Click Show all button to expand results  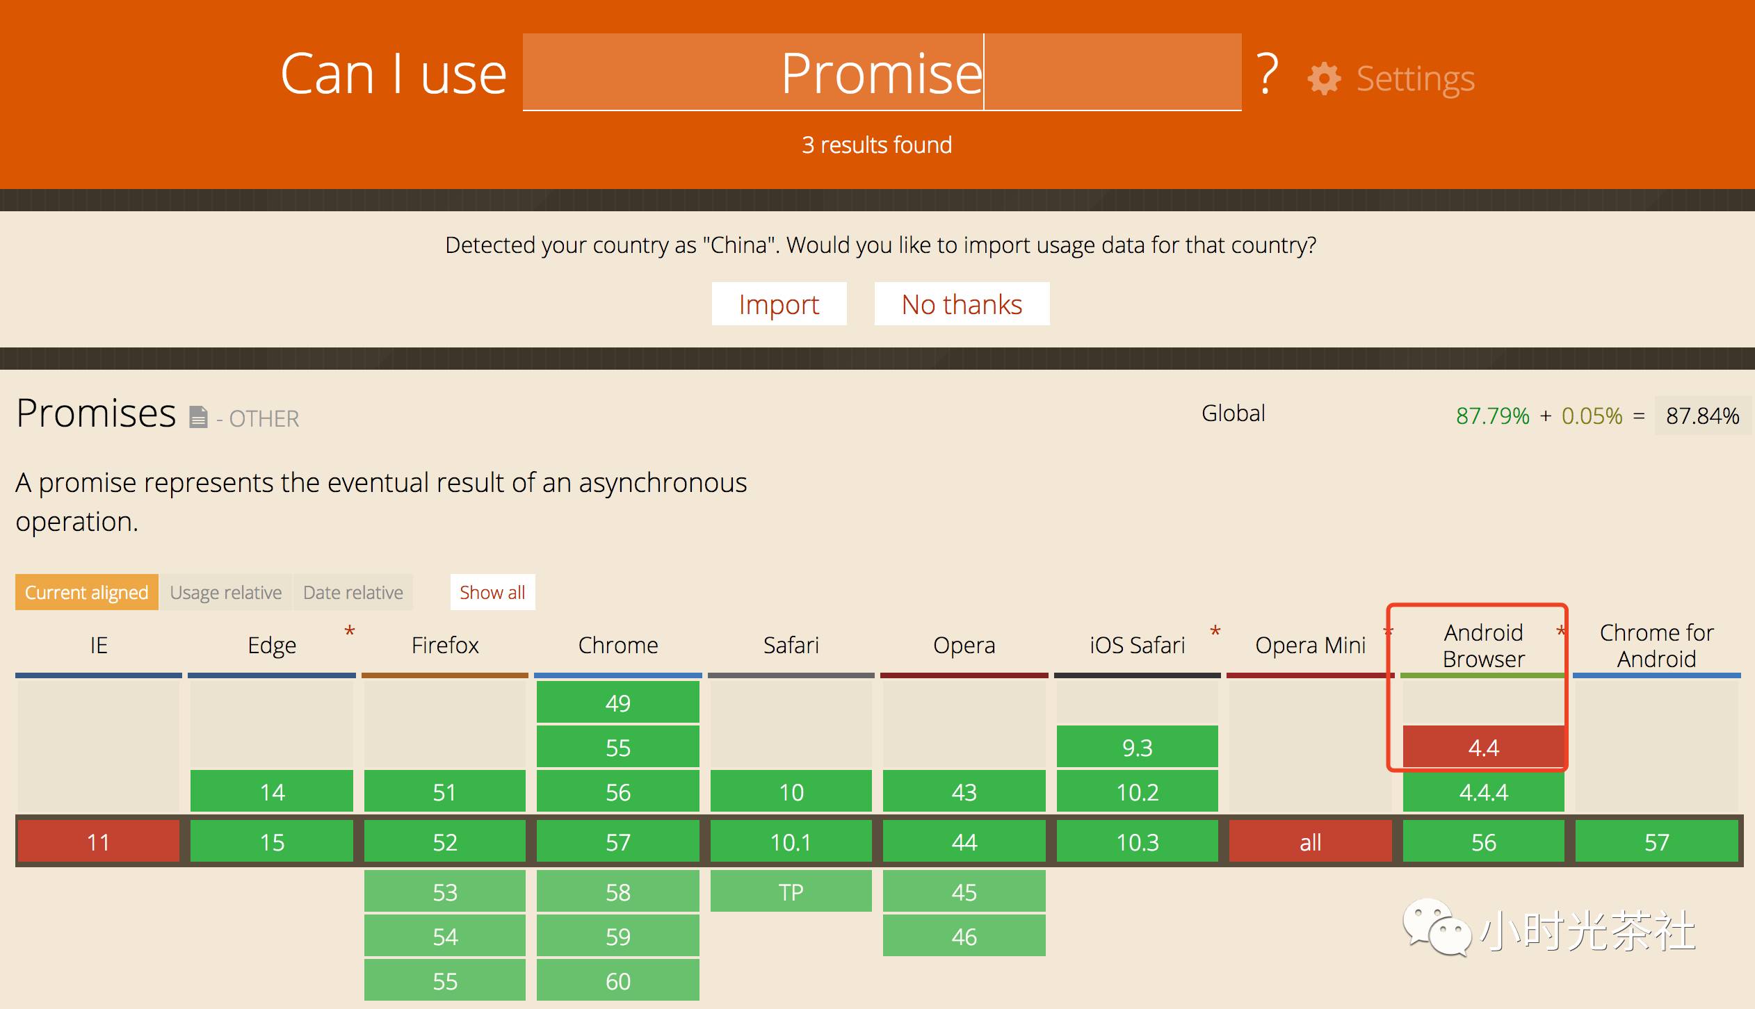[x=495, y=591]
